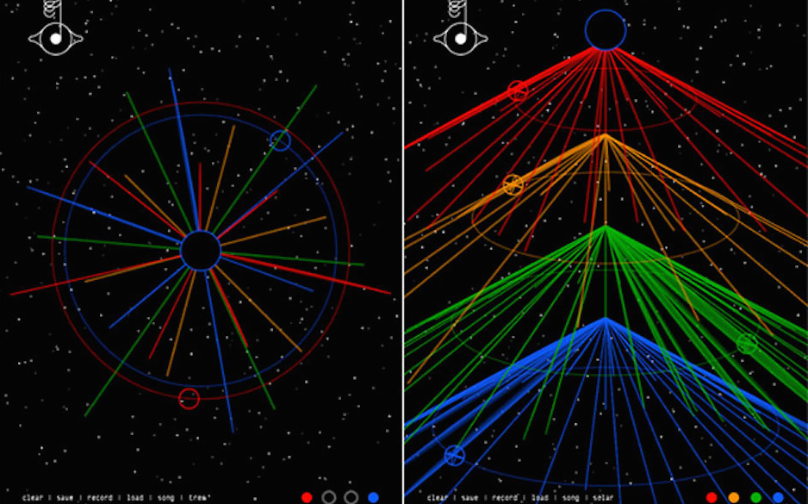The width and height of the screenshot is (808, 504).
Task: Toggle the red layer dot in left panel
Action: coord(307,497)
